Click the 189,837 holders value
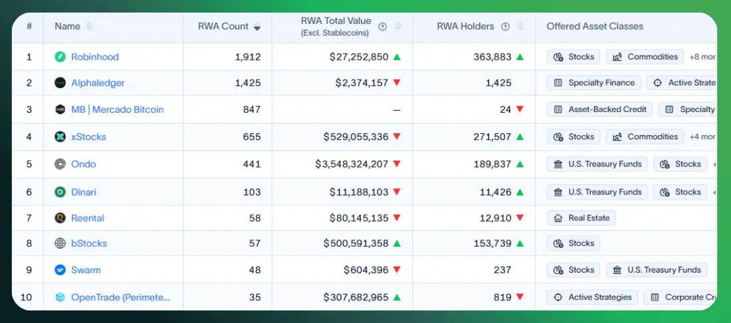This screenshot has height=323, width=731. tap(492, 164)
